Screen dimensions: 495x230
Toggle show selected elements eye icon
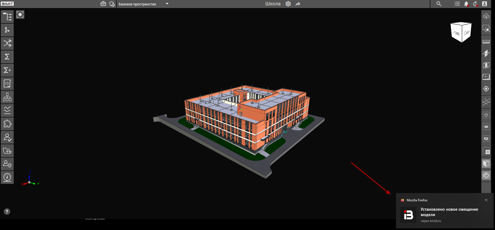tap(486, 127)
